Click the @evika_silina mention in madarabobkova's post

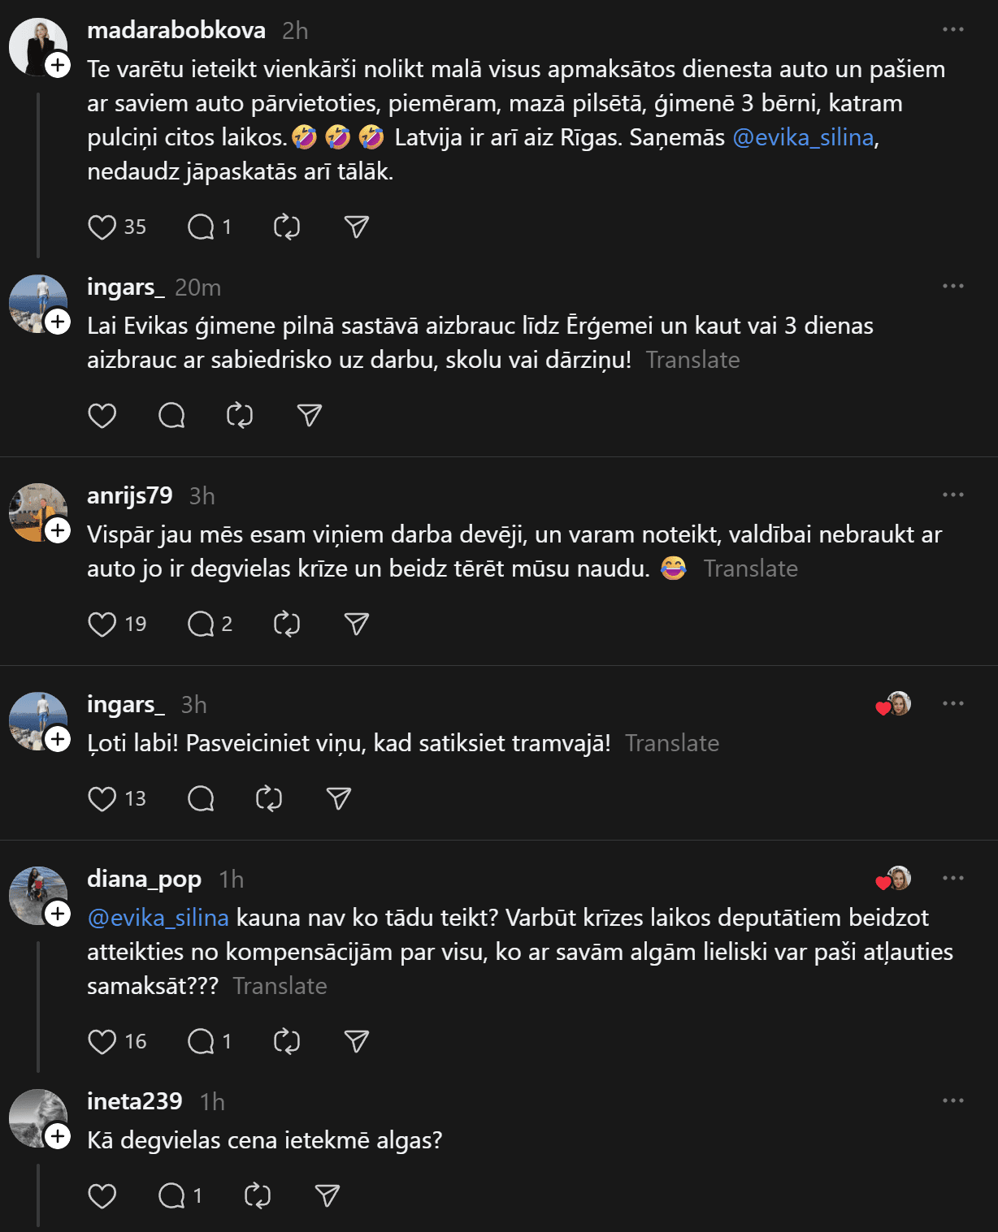803,137
